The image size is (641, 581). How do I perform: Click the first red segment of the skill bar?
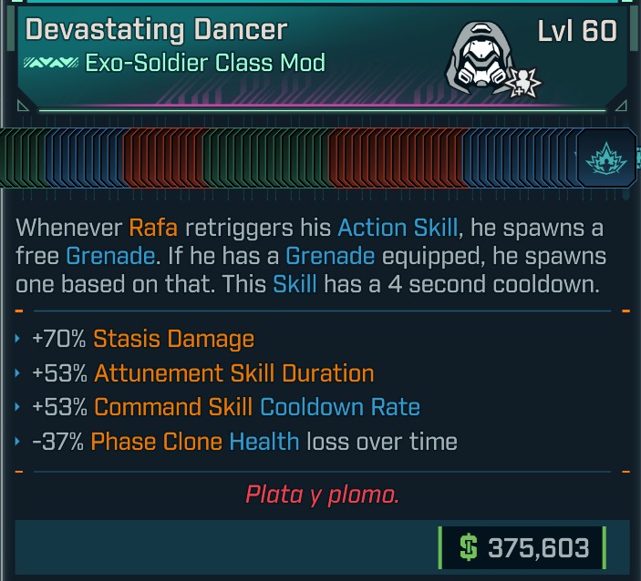163,158
